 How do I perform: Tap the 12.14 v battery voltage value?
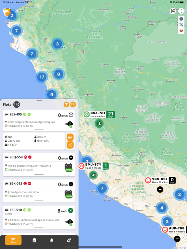12,145
